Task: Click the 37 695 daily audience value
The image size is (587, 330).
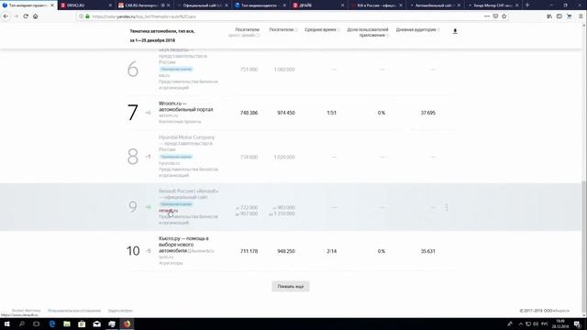Action: [428, 113]
